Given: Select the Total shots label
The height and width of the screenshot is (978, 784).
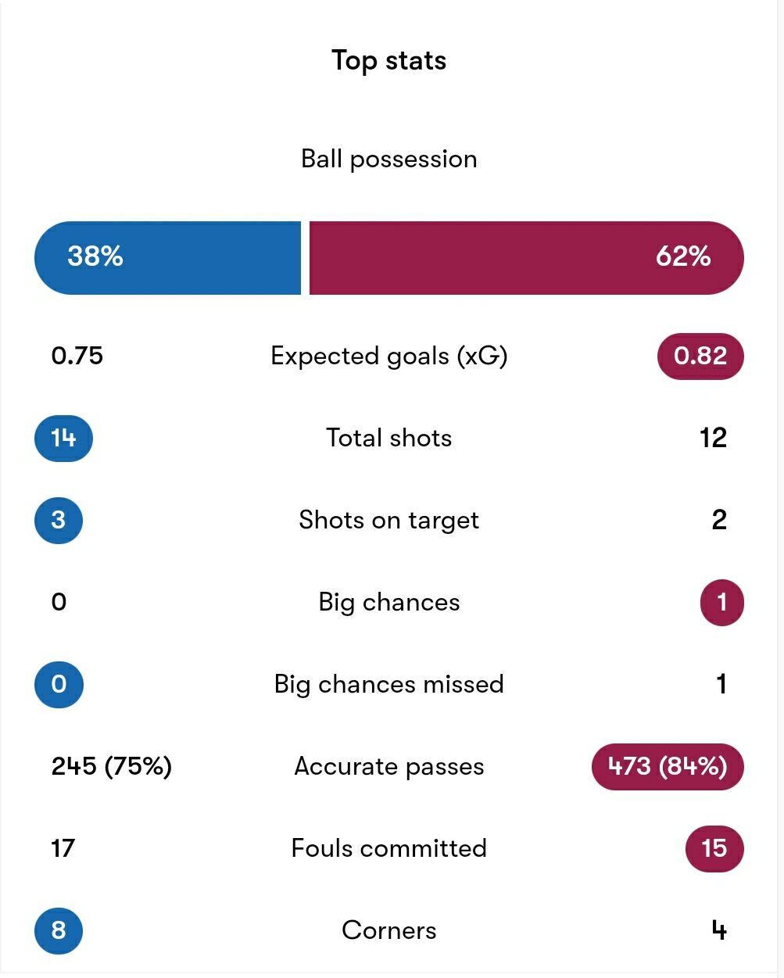Looking at the screenshot, I should pos(388,438).
